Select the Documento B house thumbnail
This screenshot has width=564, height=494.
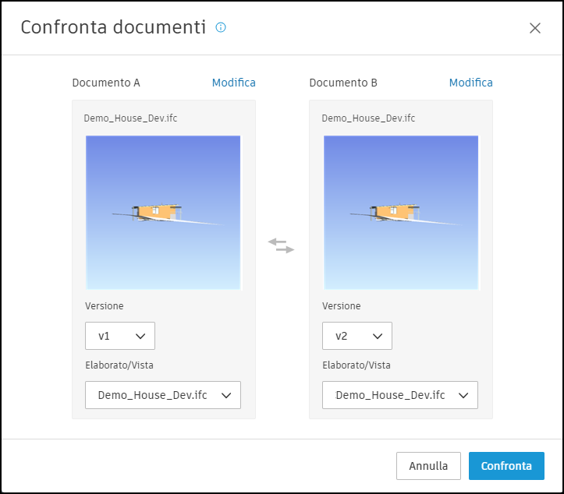pyautogui.click(x=401, y=213)
